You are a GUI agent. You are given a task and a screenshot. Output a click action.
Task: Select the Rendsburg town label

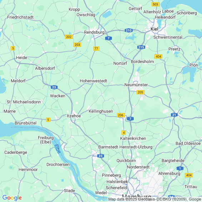(94, 32)
